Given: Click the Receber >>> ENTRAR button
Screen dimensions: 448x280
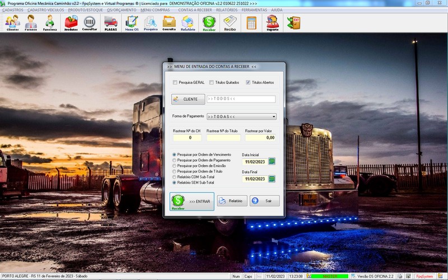Looking at the screenshot, I should point(192,202).
